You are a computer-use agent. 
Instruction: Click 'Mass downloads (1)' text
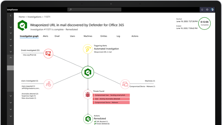[29, 98]
